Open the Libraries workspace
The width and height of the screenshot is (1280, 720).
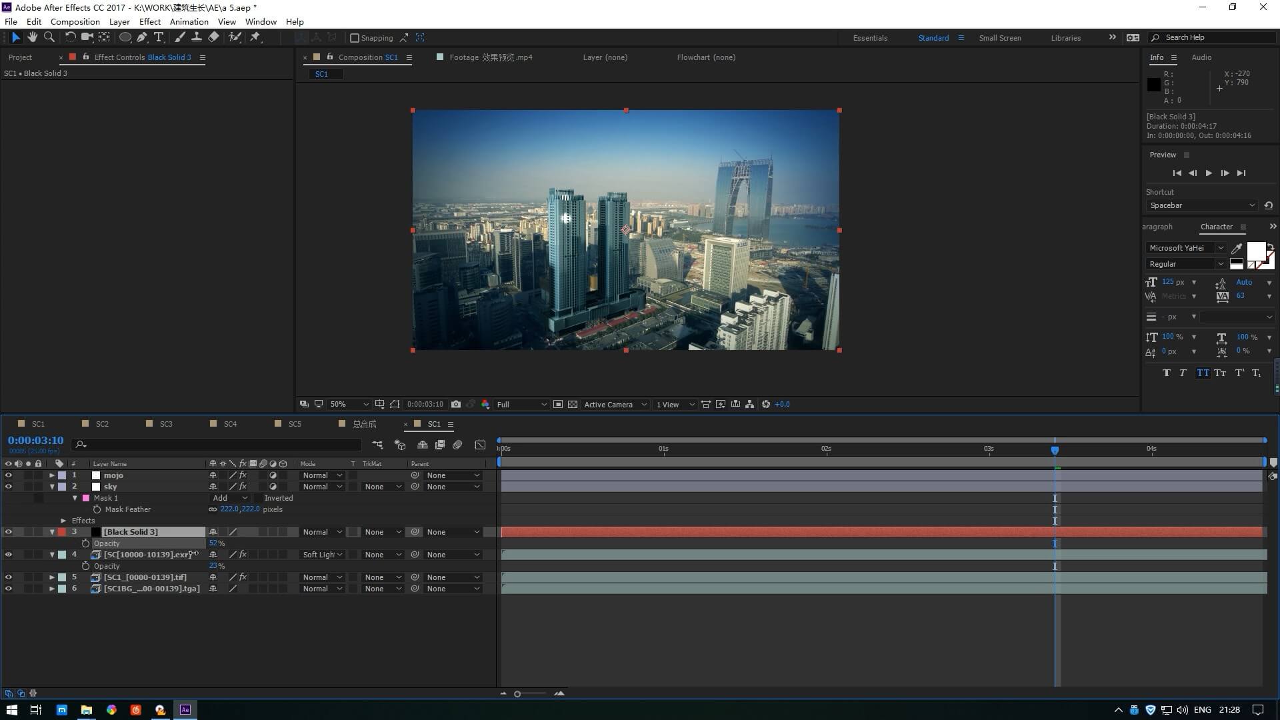click(1065, 38)
